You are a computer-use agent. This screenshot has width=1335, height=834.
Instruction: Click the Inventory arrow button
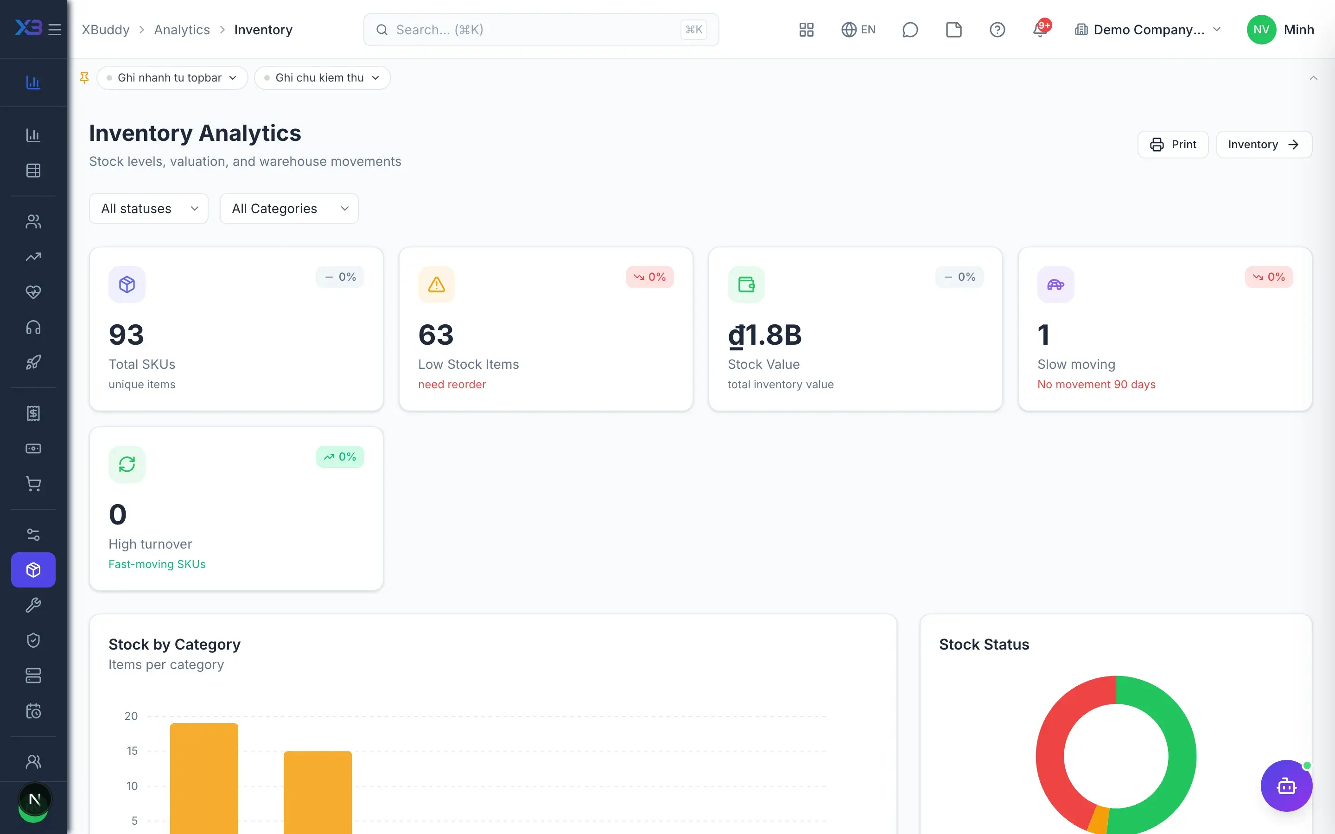[1264, 145]
